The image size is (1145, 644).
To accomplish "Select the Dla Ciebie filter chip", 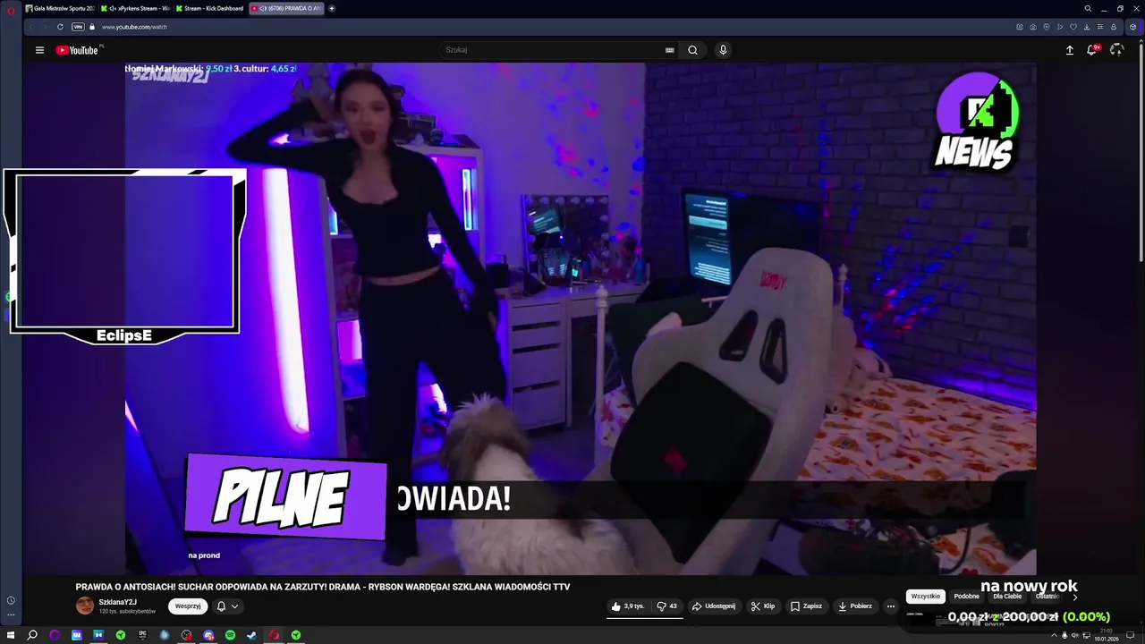I will click(x=1007, y=597).
